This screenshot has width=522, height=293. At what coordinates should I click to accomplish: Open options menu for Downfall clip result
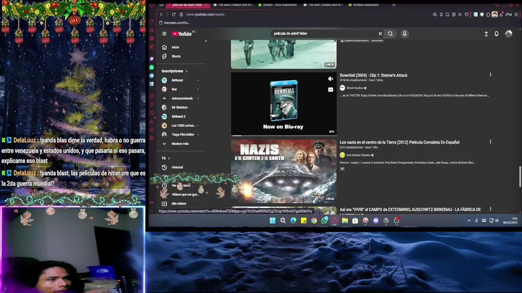point(490,75)
